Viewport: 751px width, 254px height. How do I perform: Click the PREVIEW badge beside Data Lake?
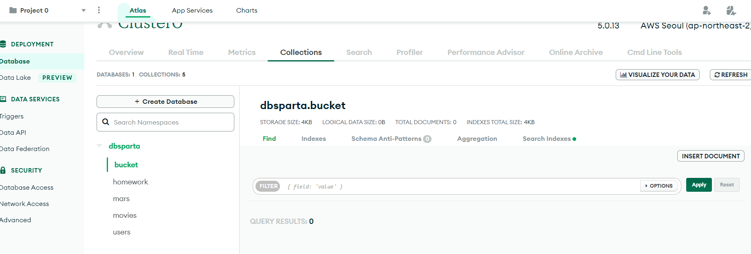point(57,78)
